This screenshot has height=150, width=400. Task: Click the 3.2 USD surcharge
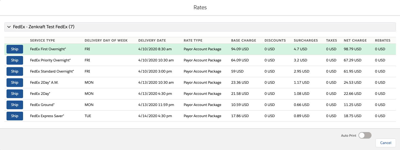tap(300, 60)
